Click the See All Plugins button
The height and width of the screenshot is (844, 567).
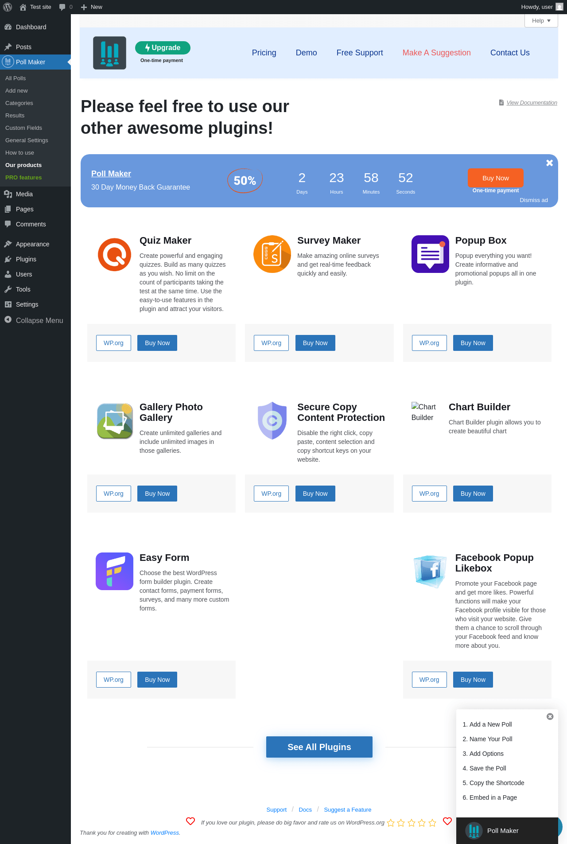coord(319,747)
